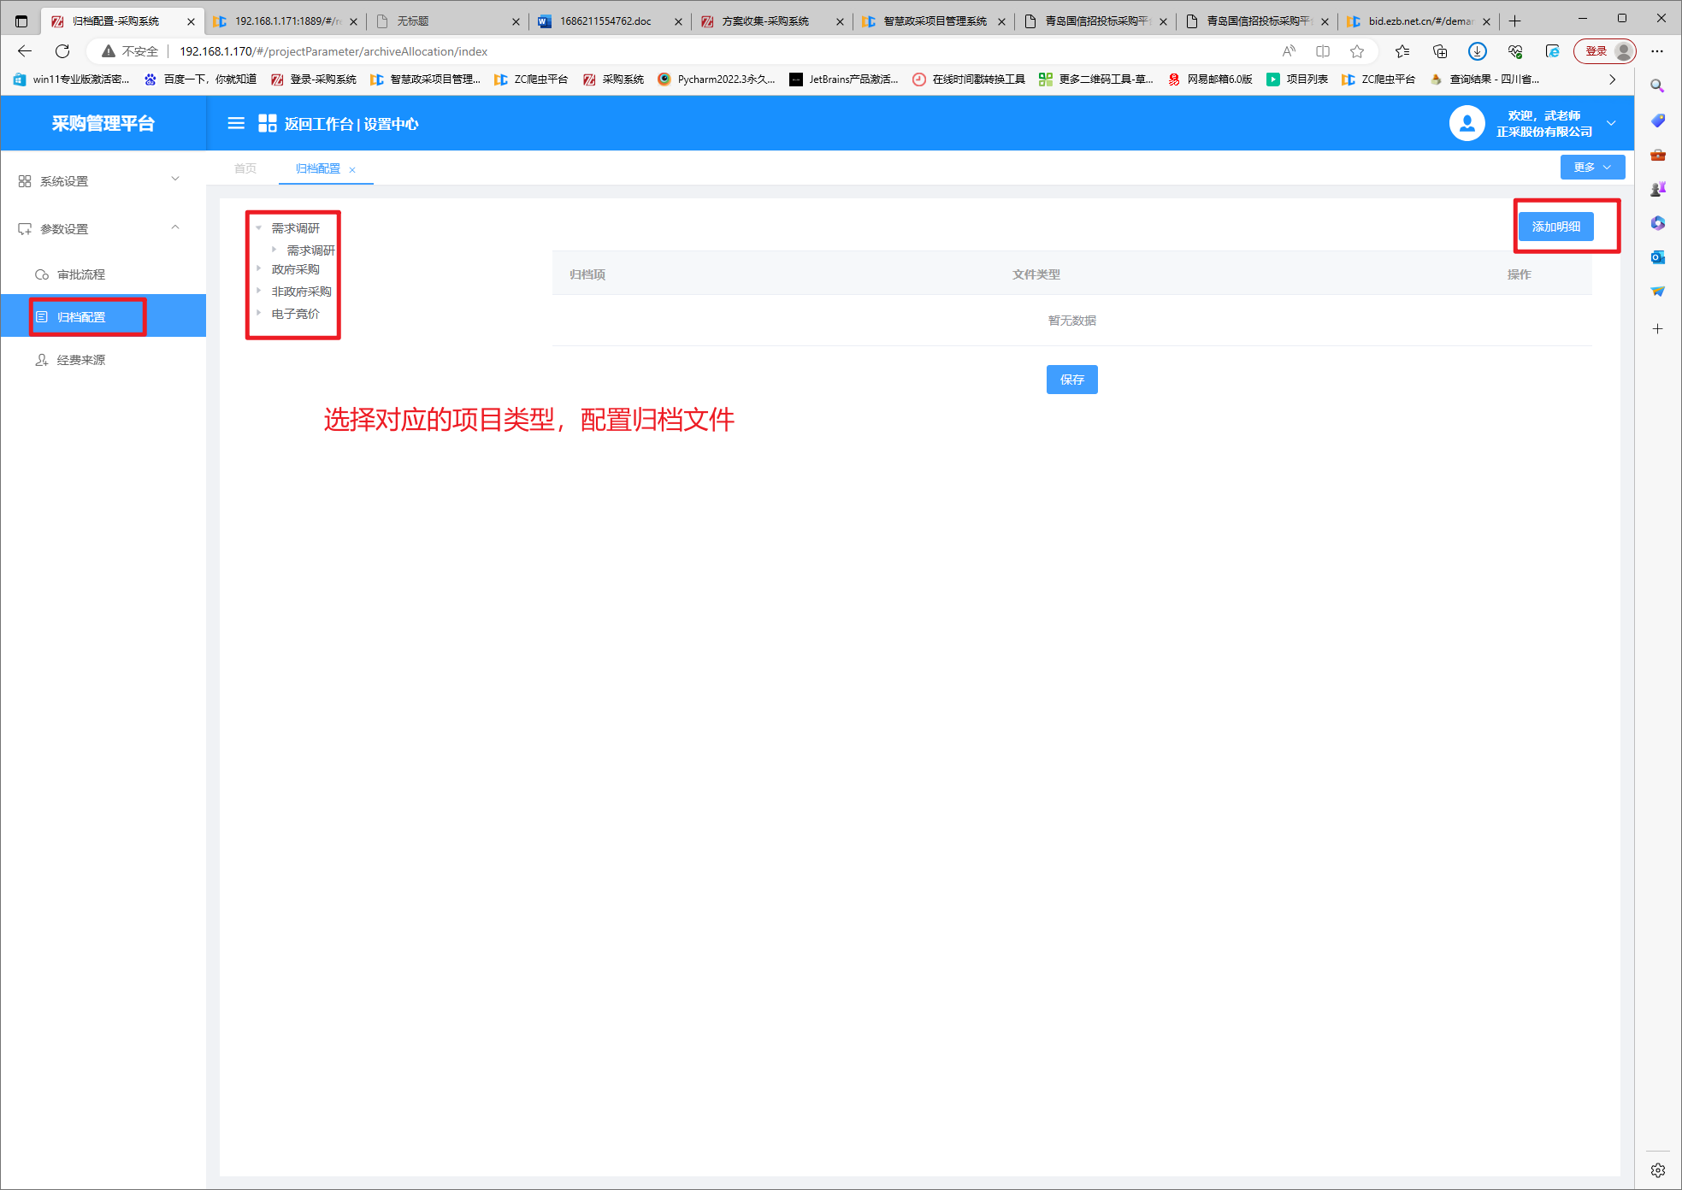1682x1190 pixels.
Task: Click the Outlook icon in sidebar
Action: (1657, 256)
